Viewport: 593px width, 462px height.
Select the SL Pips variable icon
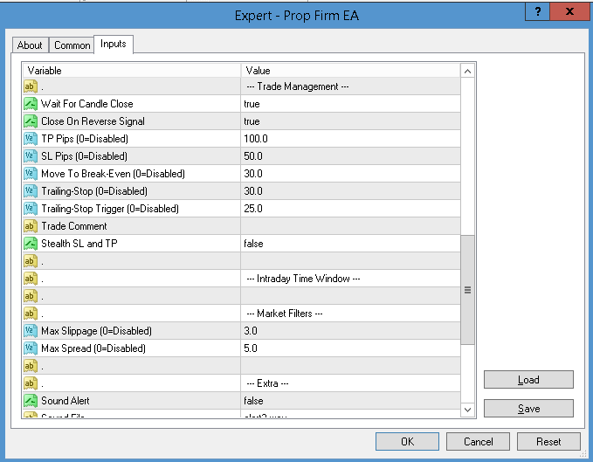pyautogui.click(x=30, y=156)
